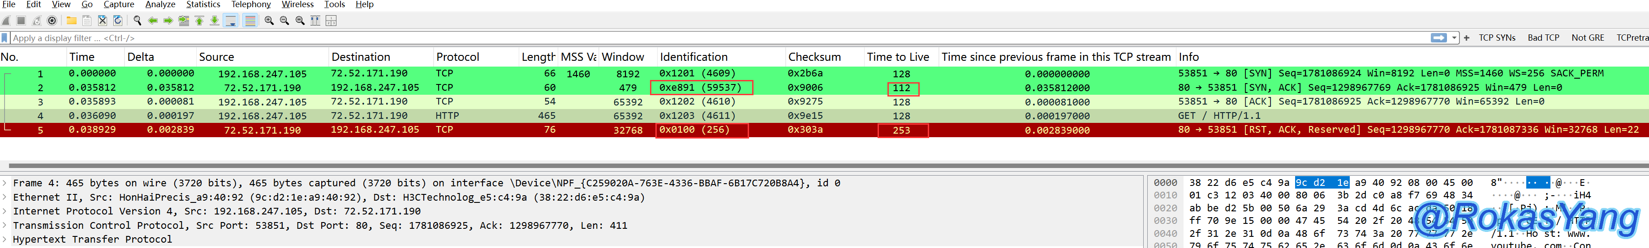Open a capture file folder icon
This screenshot has width=1649, height=248.
tap(72, 21)
